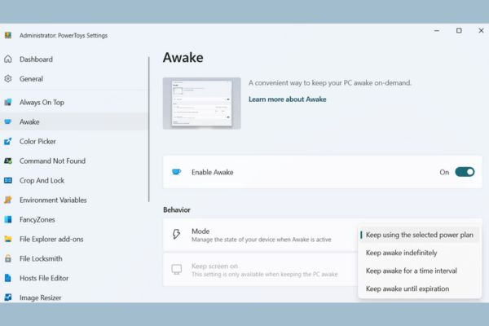Click the Keep screen on label
The image size is (489, 326).
(x=214, y=267)
